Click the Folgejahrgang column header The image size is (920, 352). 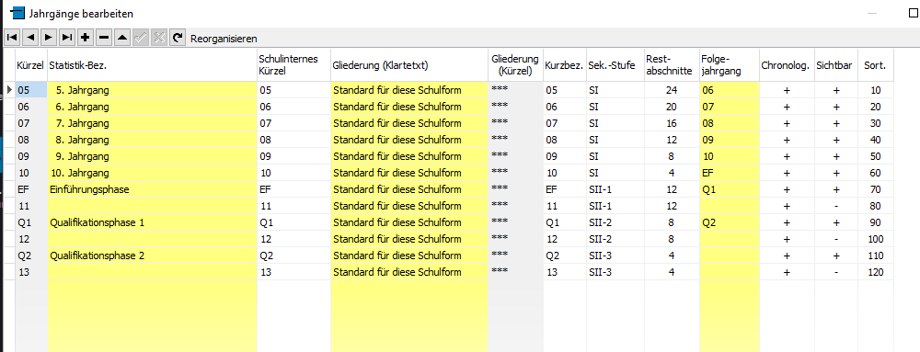(x=730, y=65)
